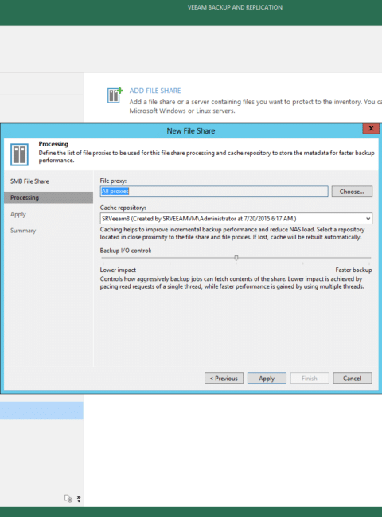The width and height of the screenshot is (382, 517).
Task: Click the Processing wizard header icon
Action: [19, 154]
